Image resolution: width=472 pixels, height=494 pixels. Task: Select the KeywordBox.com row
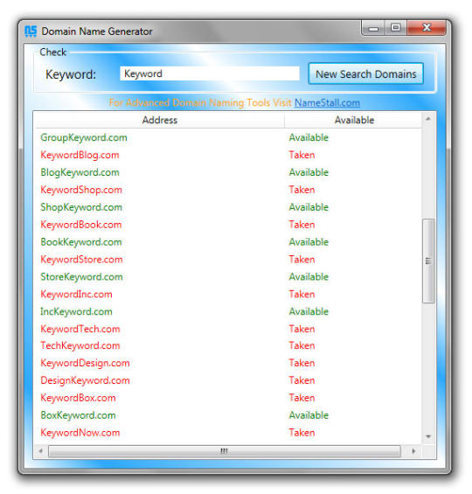point(228,398)
